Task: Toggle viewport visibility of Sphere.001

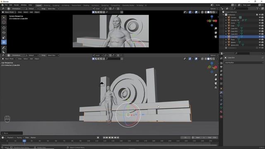Action: 260,45
